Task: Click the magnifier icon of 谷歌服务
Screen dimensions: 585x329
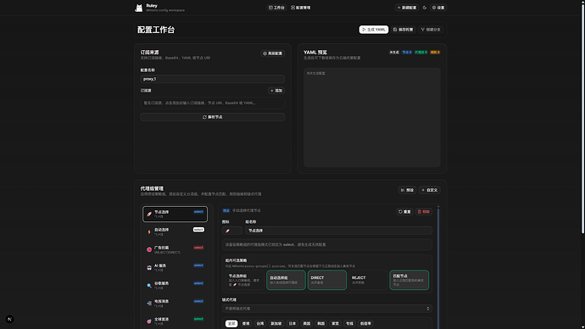Action: pyautogui.click(x=149, y=286)
